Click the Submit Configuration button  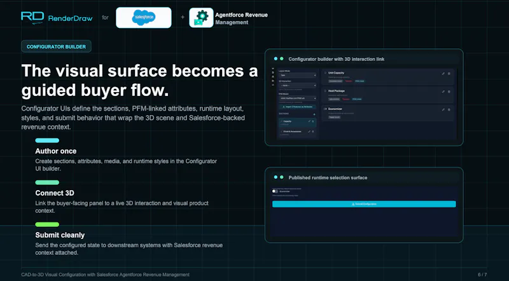364,204
